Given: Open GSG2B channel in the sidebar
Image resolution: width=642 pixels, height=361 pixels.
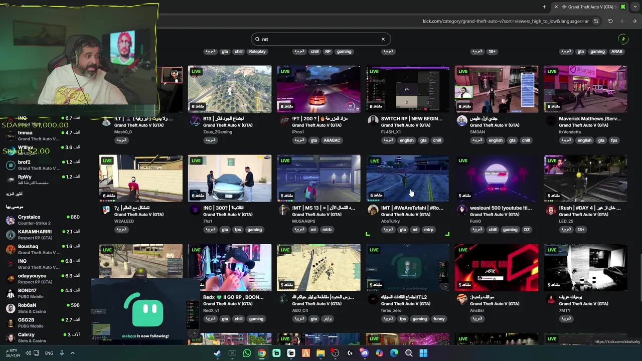Looking at the screenshot, I should 43,323.
